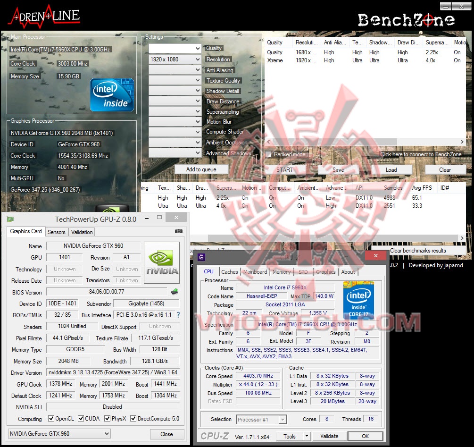Toggle the CUDA checkbox
Viewport: 474px width, 447px height.
(81, 419)
